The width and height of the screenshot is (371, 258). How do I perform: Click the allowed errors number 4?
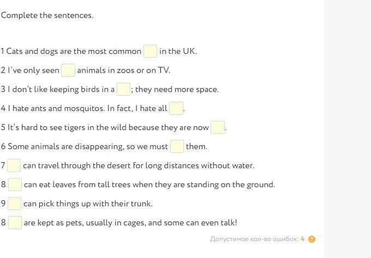(x=302, y=239)
